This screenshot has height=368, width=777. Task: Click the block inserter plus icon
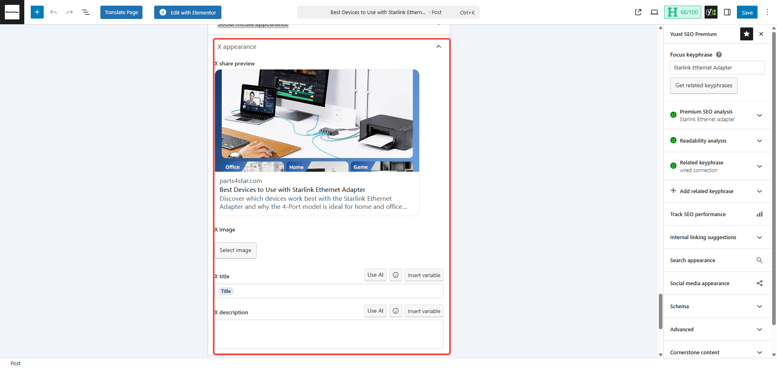point(37,12)
